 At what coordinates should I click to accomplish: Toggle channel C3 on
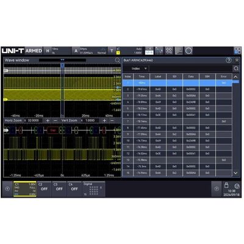click(59, 189)
